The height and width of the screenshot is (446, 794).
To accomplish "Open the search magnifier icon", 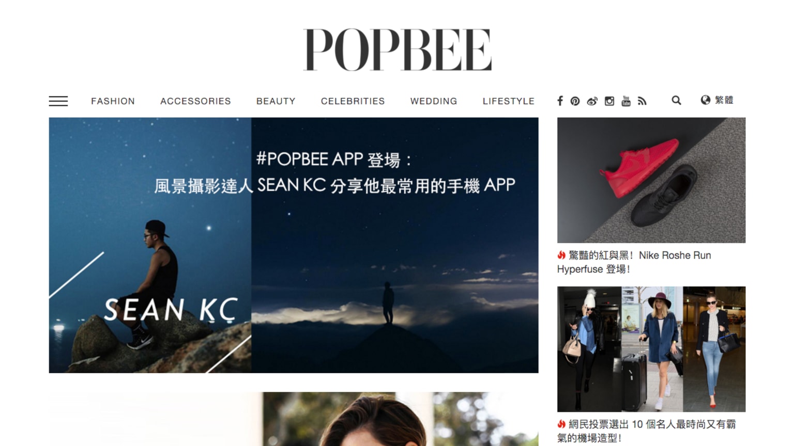I will 676,101.
